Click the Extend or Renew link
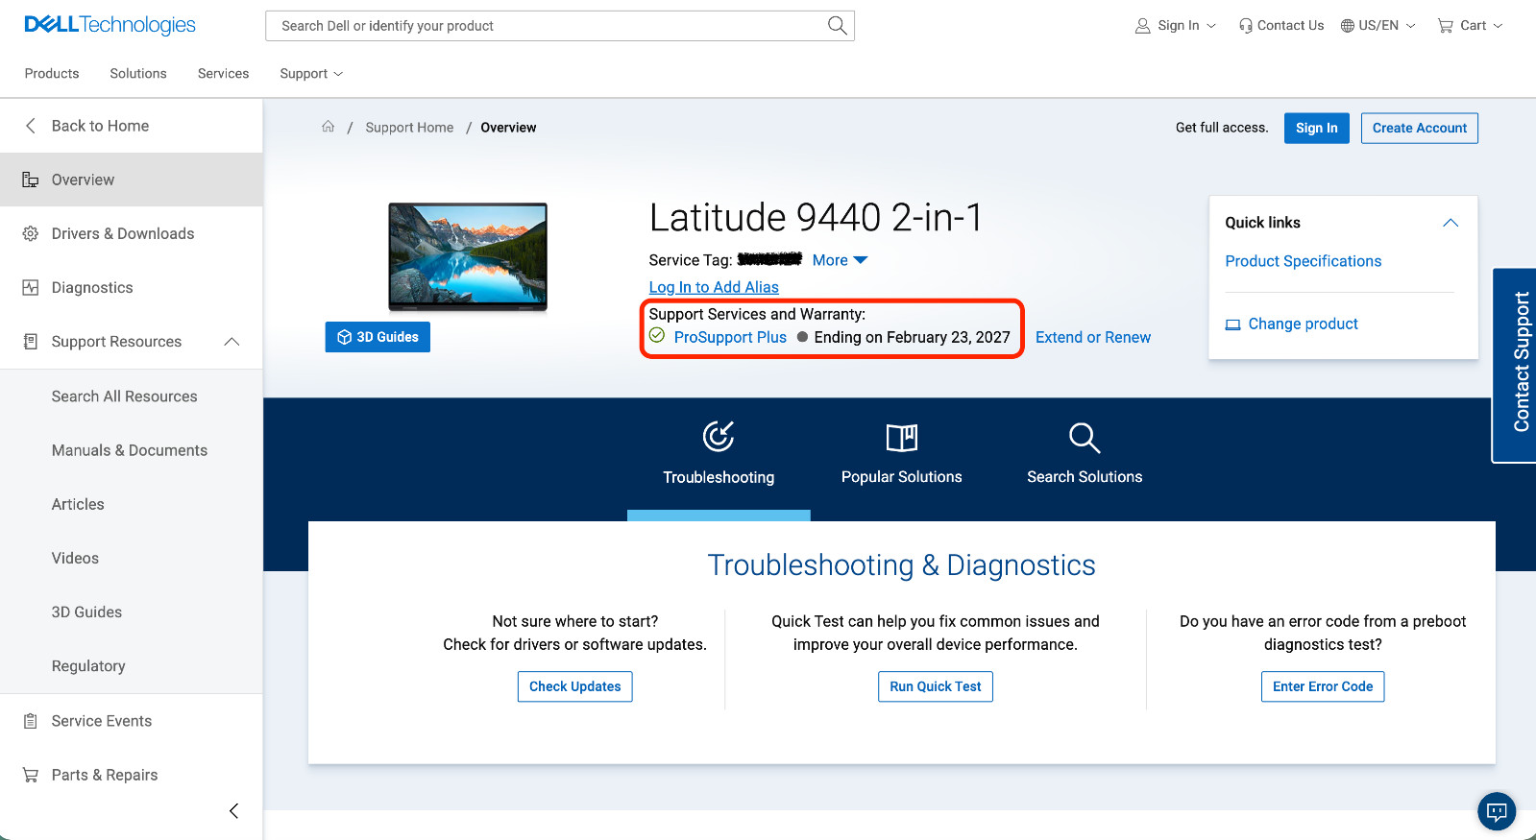The height and width of the screenshot is (840, 1536). click(x=1093, y=337)
